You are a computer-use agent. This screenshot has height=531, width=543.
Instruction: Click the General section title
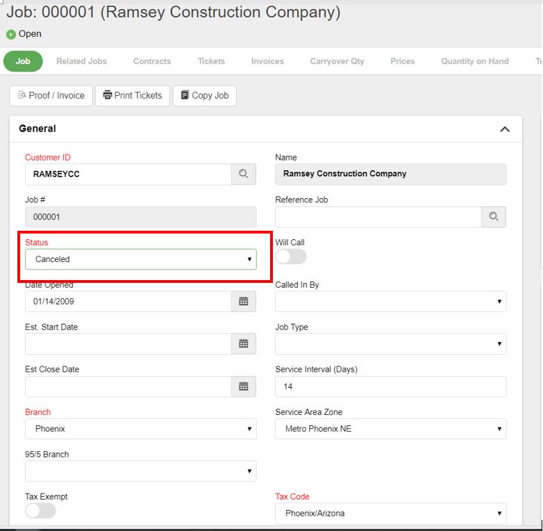coord(37,129)
